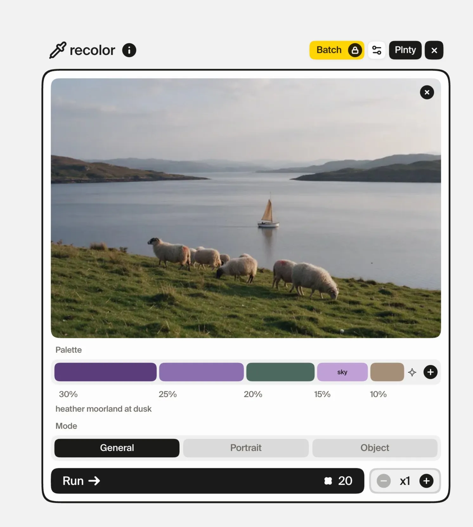
Task: Click the sparkle auto-generate palette icon
Action: 412,372
